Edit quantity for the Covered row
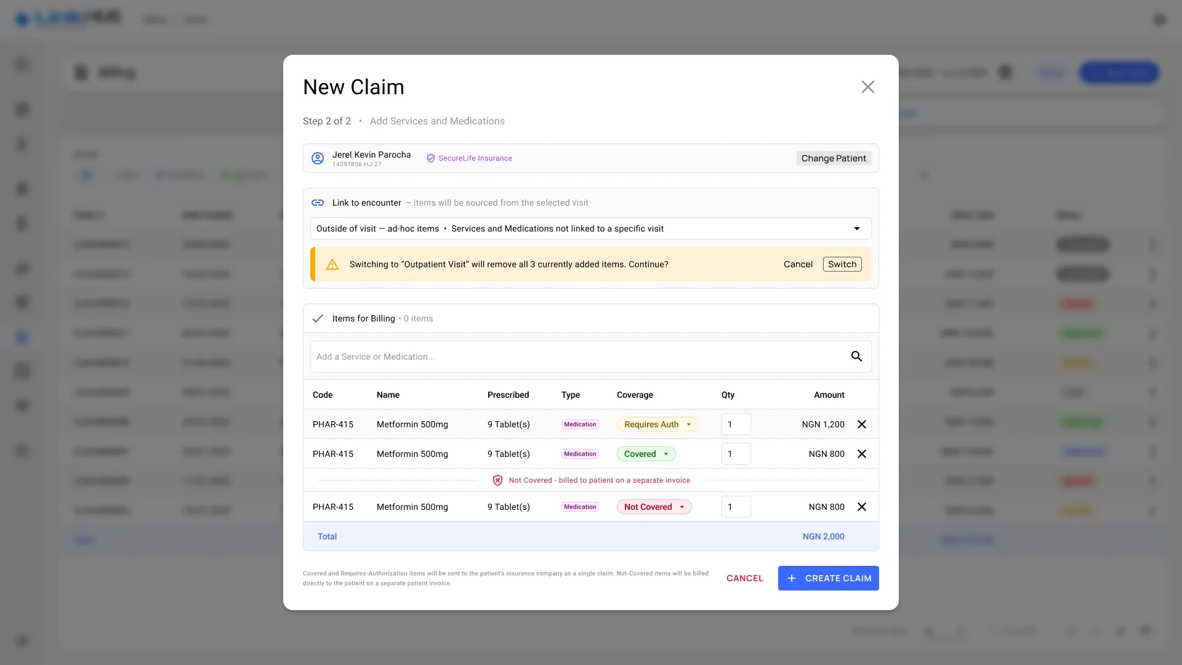 tap(736, 454)
